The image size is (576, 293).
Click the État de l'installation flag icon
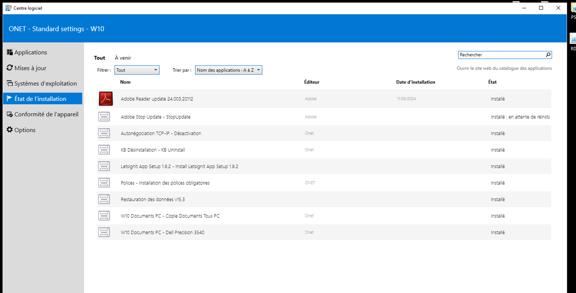point(9,98)
